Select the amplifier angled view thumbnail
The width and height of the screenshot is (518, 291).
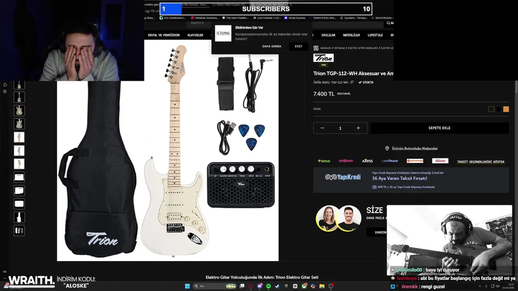(x=19, y=191)
